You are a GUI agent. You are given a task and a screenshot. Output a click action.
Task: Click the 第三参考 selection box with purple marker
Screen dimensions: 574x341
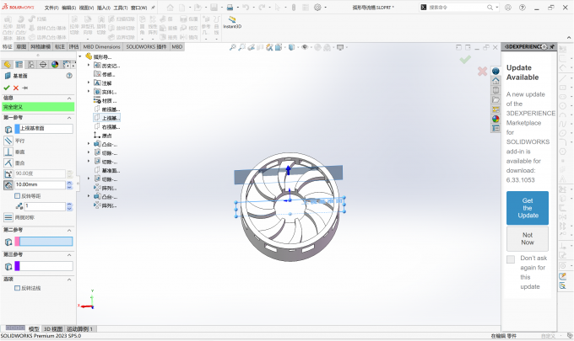[x=44, y=266]
